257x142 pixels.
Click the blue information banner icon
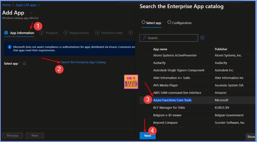[x=10, y=47]
